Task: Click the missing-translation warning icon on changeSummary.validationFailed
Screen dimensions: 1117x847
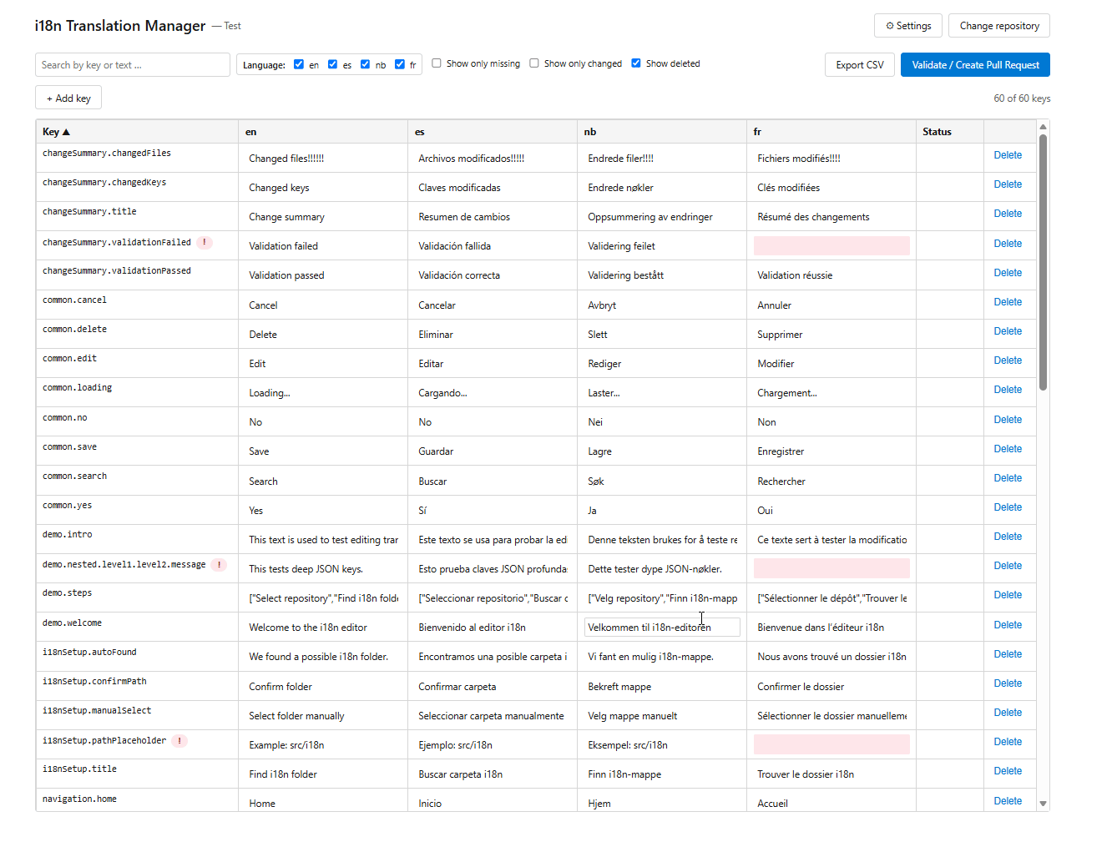Action: point(205,243)
